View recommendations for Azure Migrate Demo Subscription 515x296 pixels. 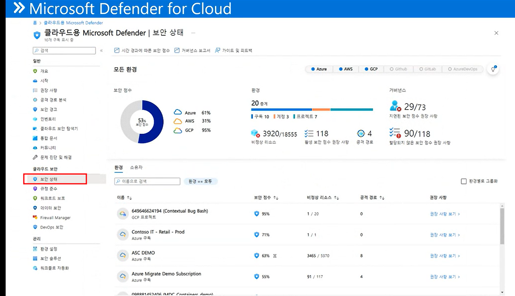(x=445, y=277)
